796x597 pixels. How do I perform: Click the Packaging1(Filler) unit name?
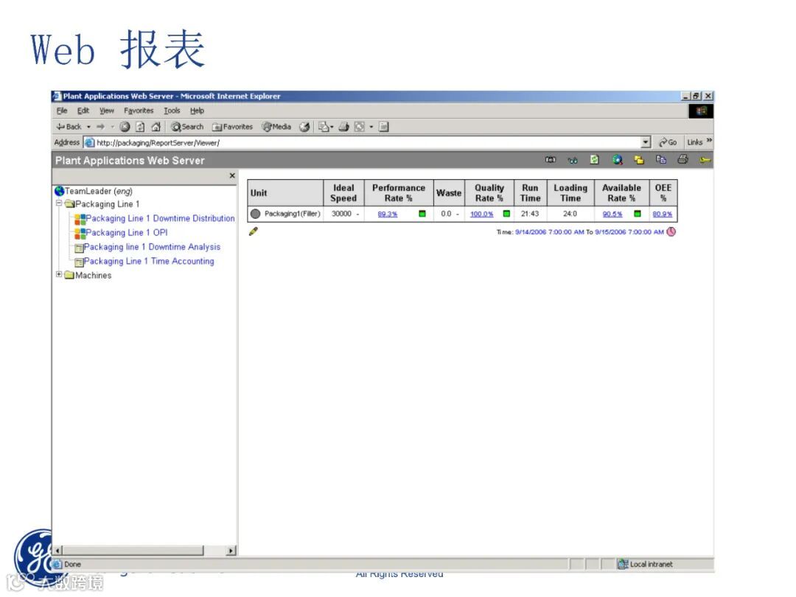pyautogui.click(x=293, y=214)
